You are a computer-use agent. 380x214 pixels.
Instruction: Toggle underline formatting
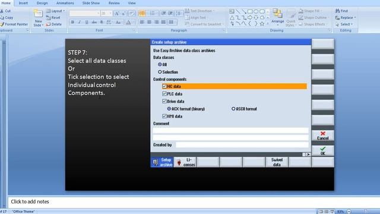point(87,23)
